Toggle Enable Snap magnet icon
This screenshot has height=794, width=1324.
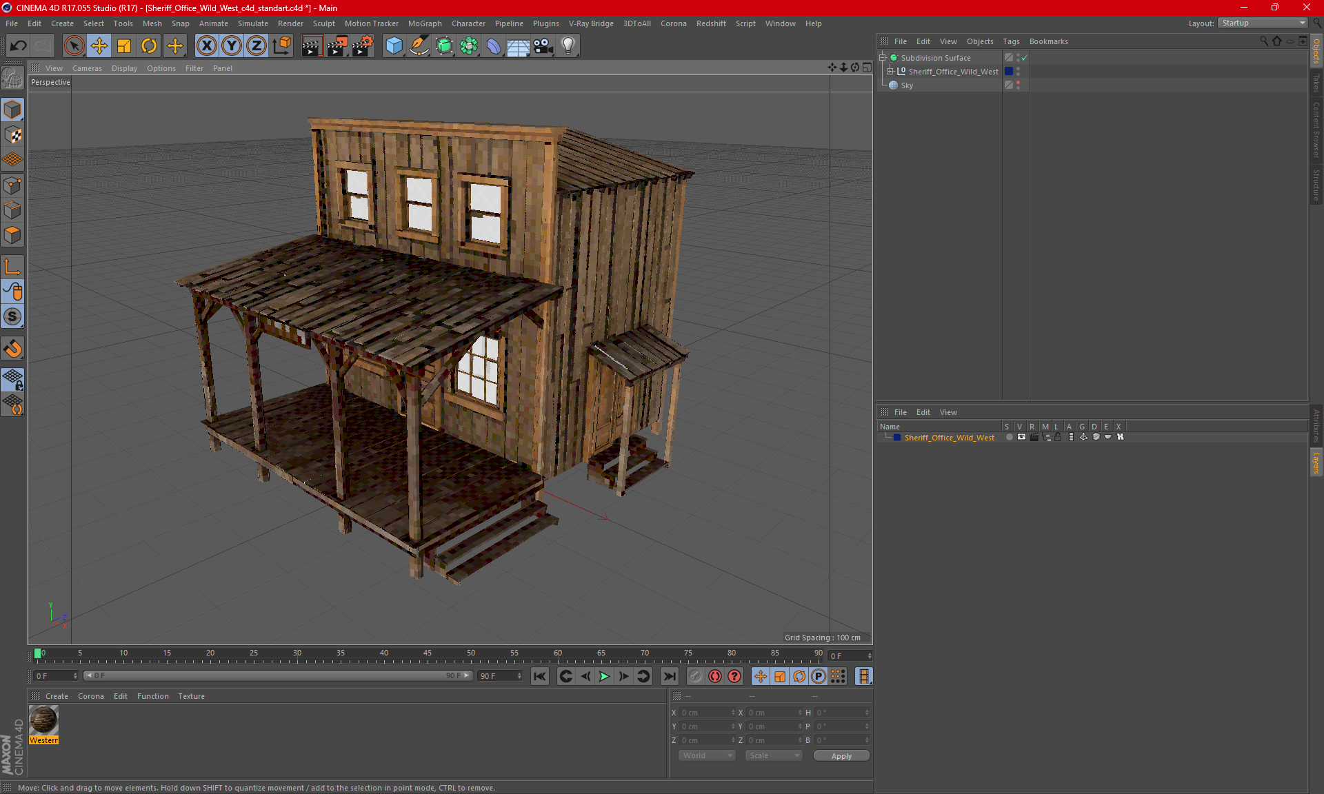12,348
